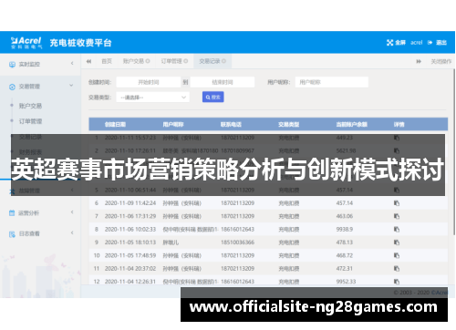Click the 日志查看 icon in sidebar
The image size is (456, 330).
[x=12, y=234]
